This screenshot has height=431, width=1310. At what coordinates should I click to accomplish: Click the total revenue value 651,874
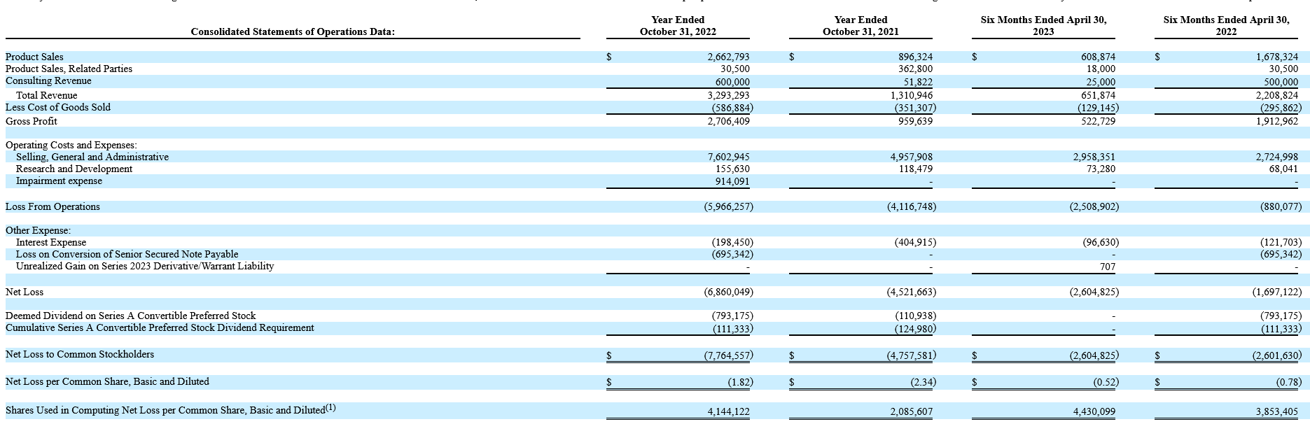(x=1098, y=95)
